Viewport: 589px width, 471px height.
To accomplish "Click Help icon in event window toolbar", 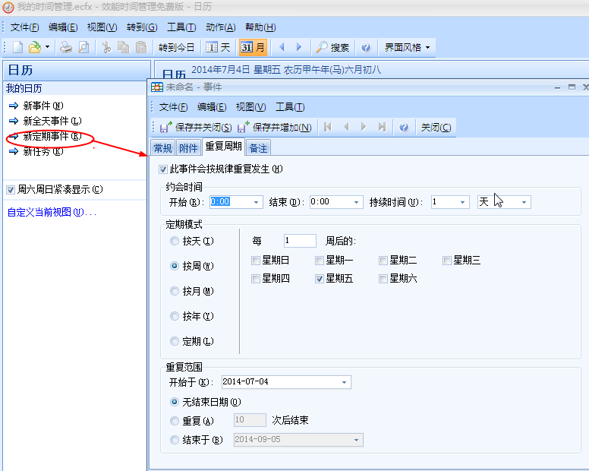I will click(x=404, y=128).
